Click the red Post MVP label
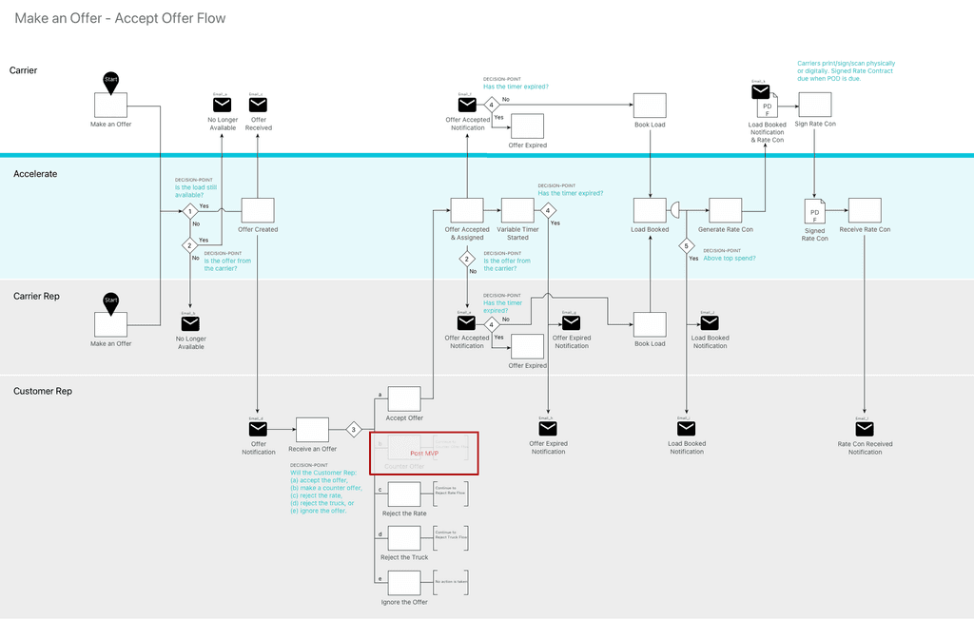This screenshot has height=620, width=974. 424,454
